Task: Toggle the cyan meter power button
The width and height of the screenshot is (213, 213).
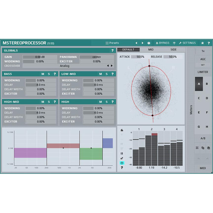Action: 122,163
